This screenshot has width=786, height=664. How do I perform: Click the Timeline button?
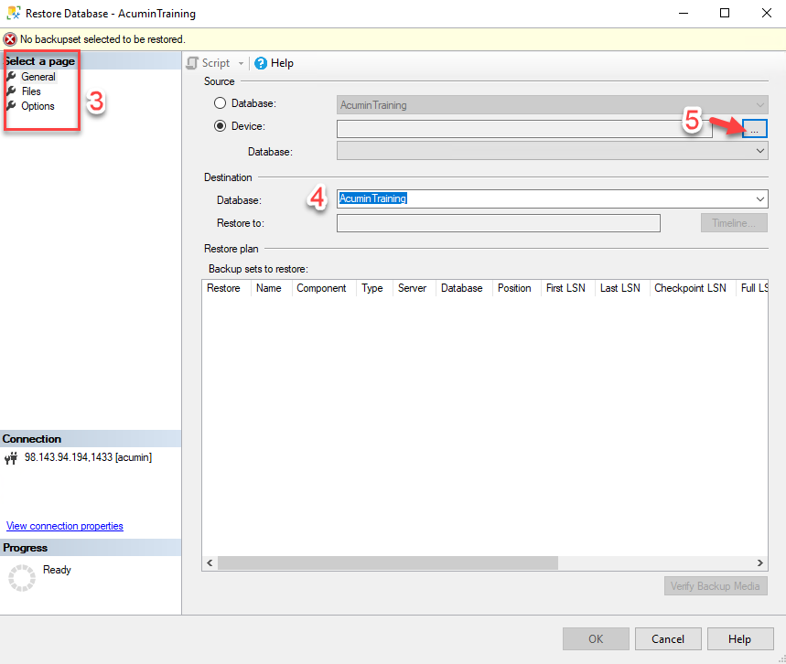click(734, 223)
